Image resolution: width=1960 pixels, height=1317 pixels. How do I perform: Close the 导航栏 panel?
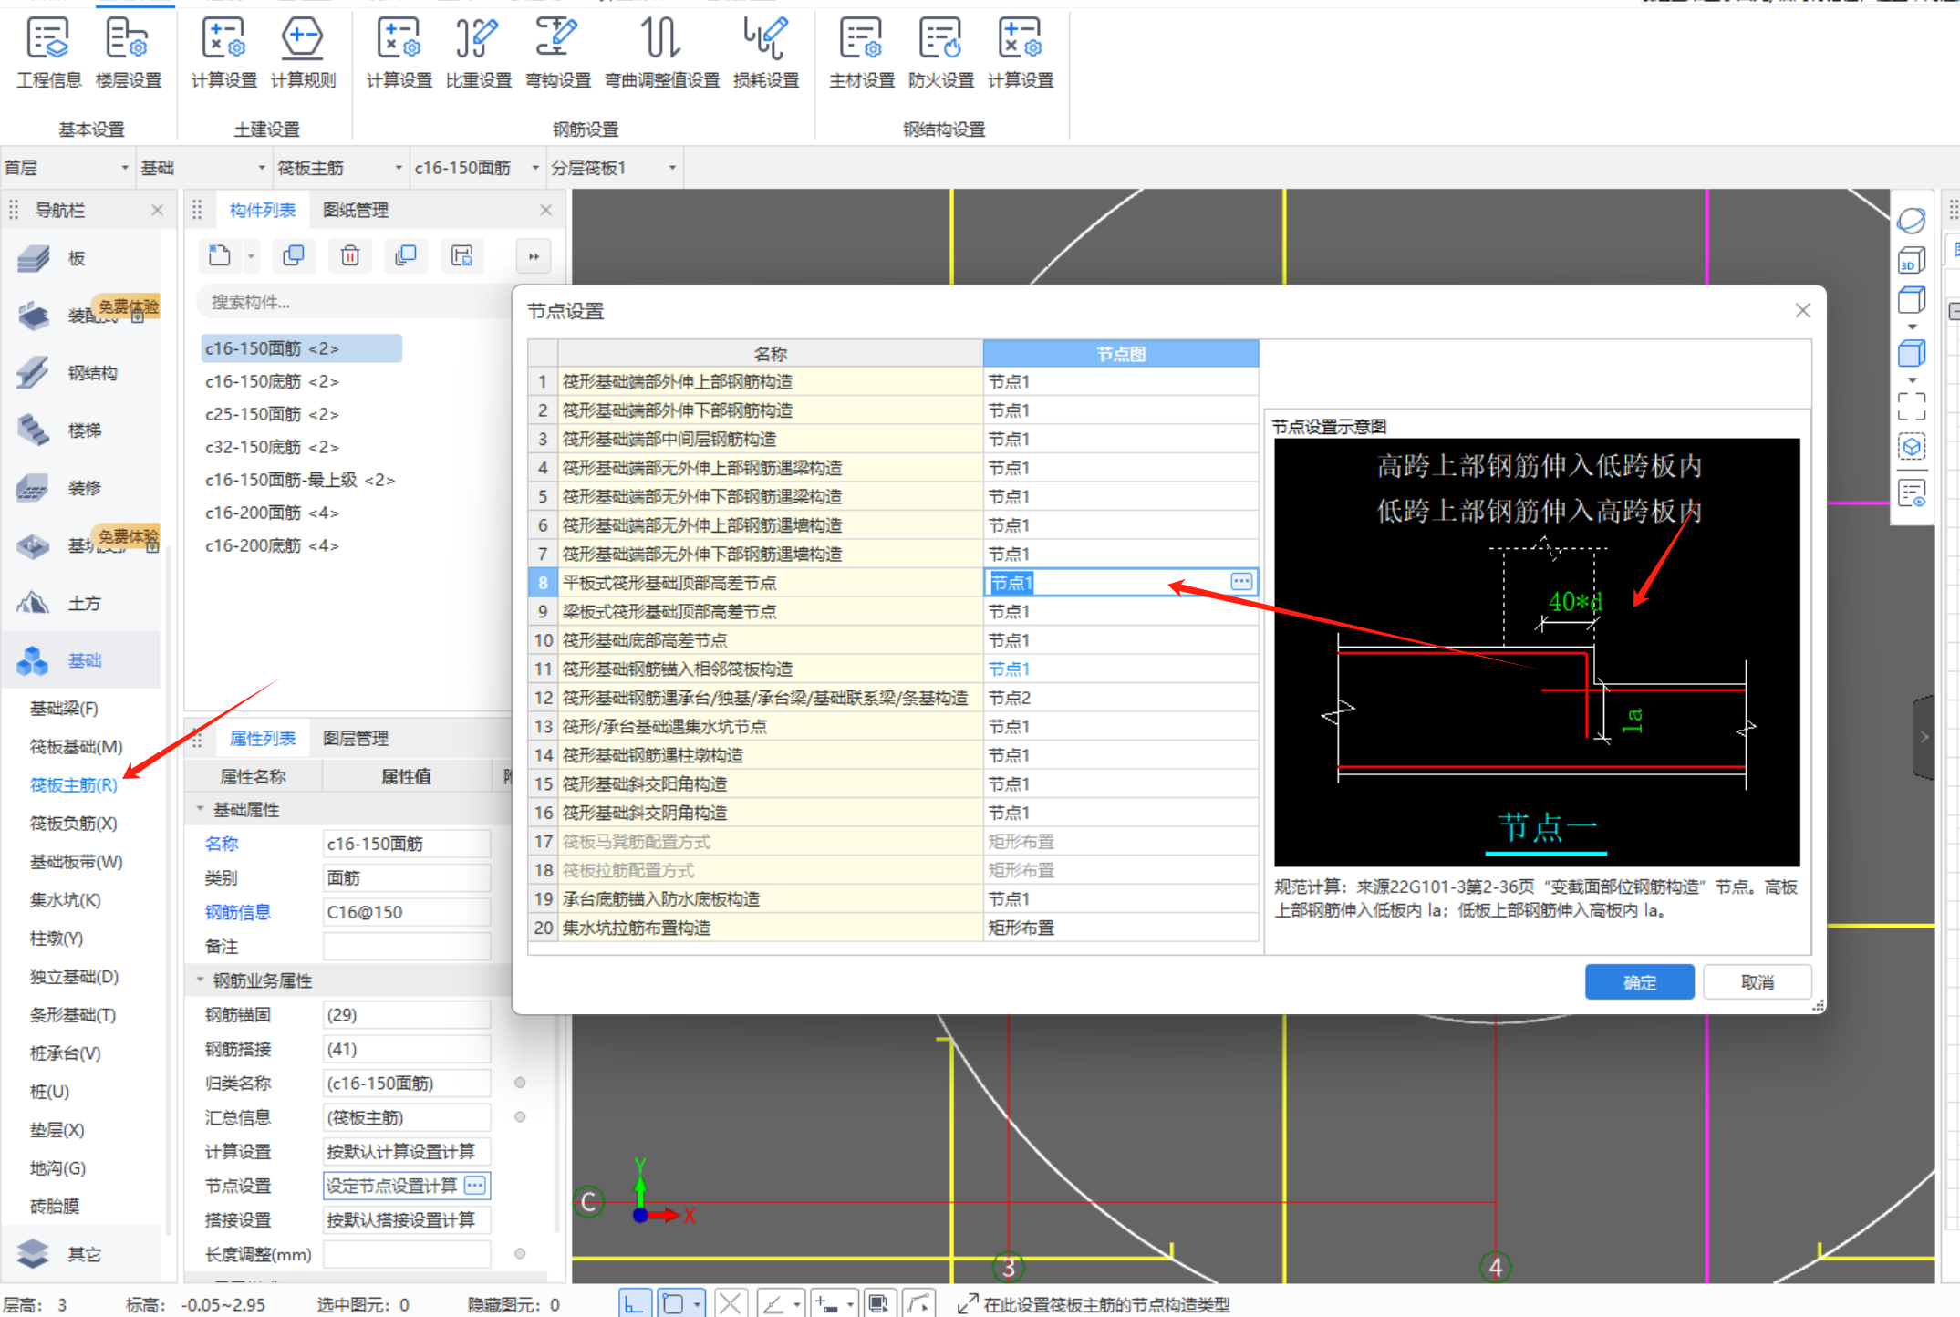pos(157,210)
